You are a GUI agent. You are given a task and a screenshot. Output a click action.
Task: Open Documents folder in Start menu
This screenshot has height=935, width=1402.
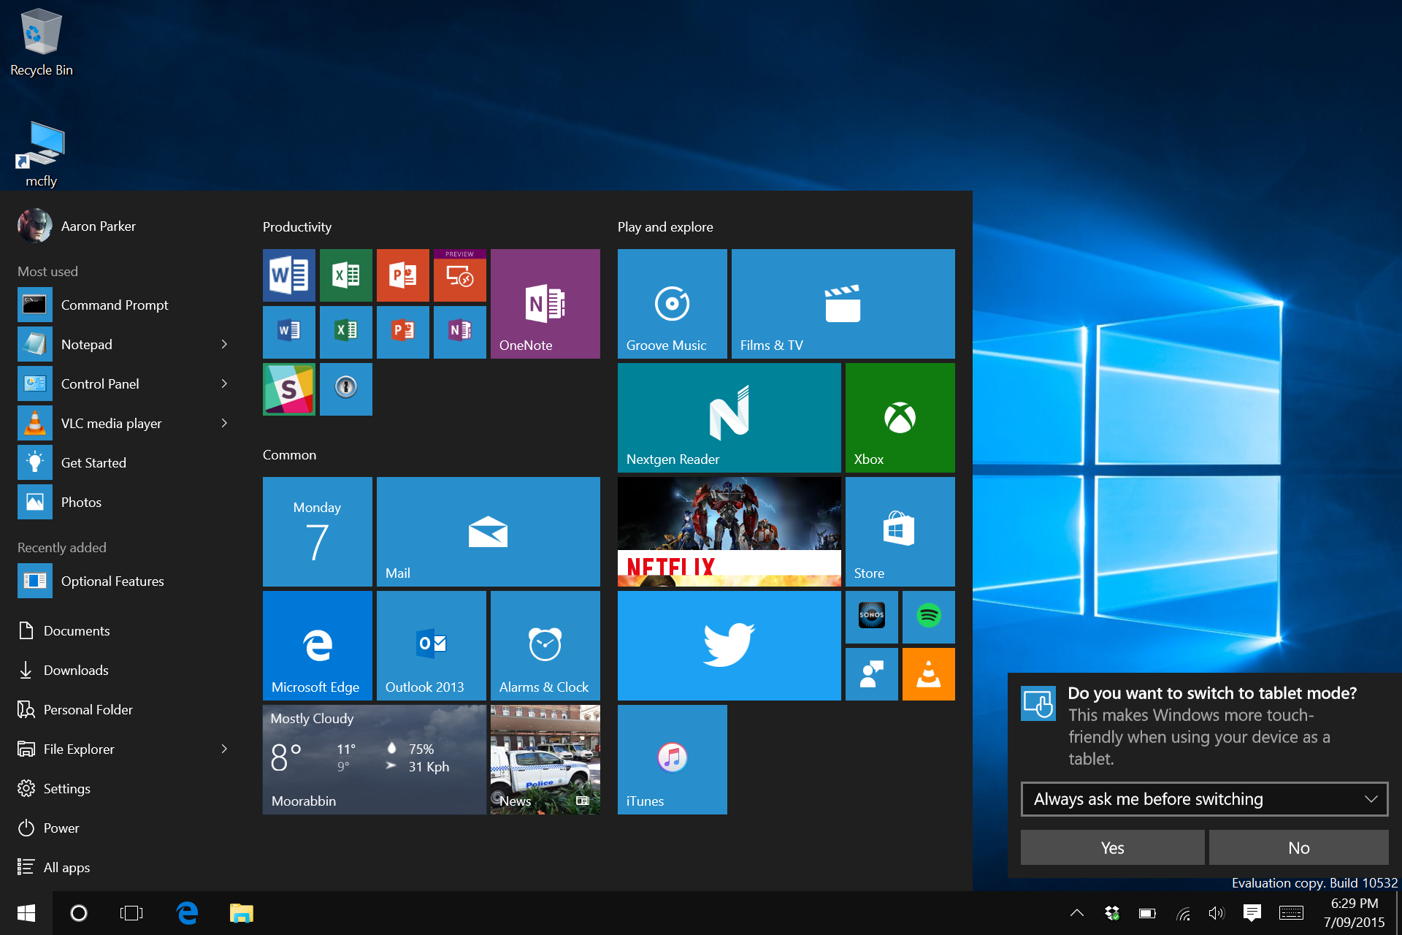click(121, 630)
